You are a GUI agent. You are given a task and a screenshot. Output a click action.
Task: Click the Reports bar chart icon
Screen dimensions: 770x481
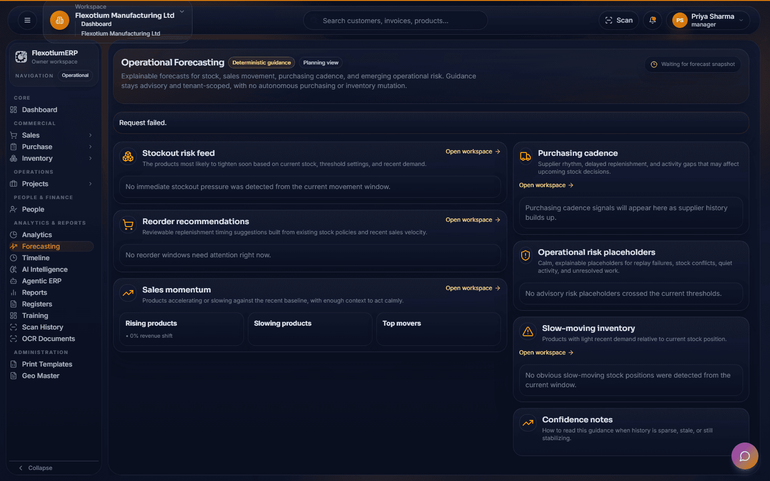click(x=13, y=292)
